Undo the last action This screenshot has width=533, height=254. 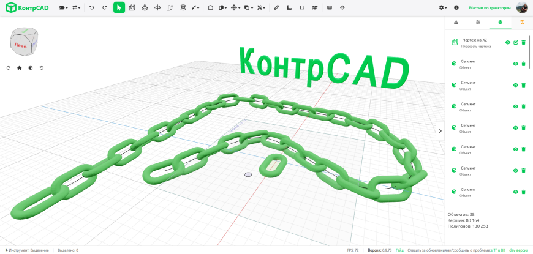pyautogui.click(x=91, y=7)
